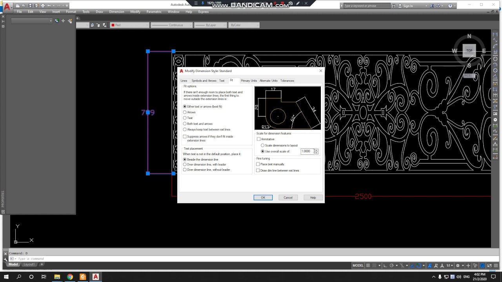
Task: Enable 'Suppress arrows if they don't fit' checkbox
Action: tap(185, 137)
